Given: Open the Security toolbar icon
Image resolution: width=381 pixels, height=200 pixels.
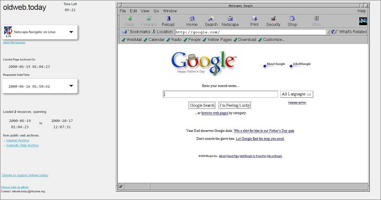Looking at the screenshot, I should [x=273, y=21].
